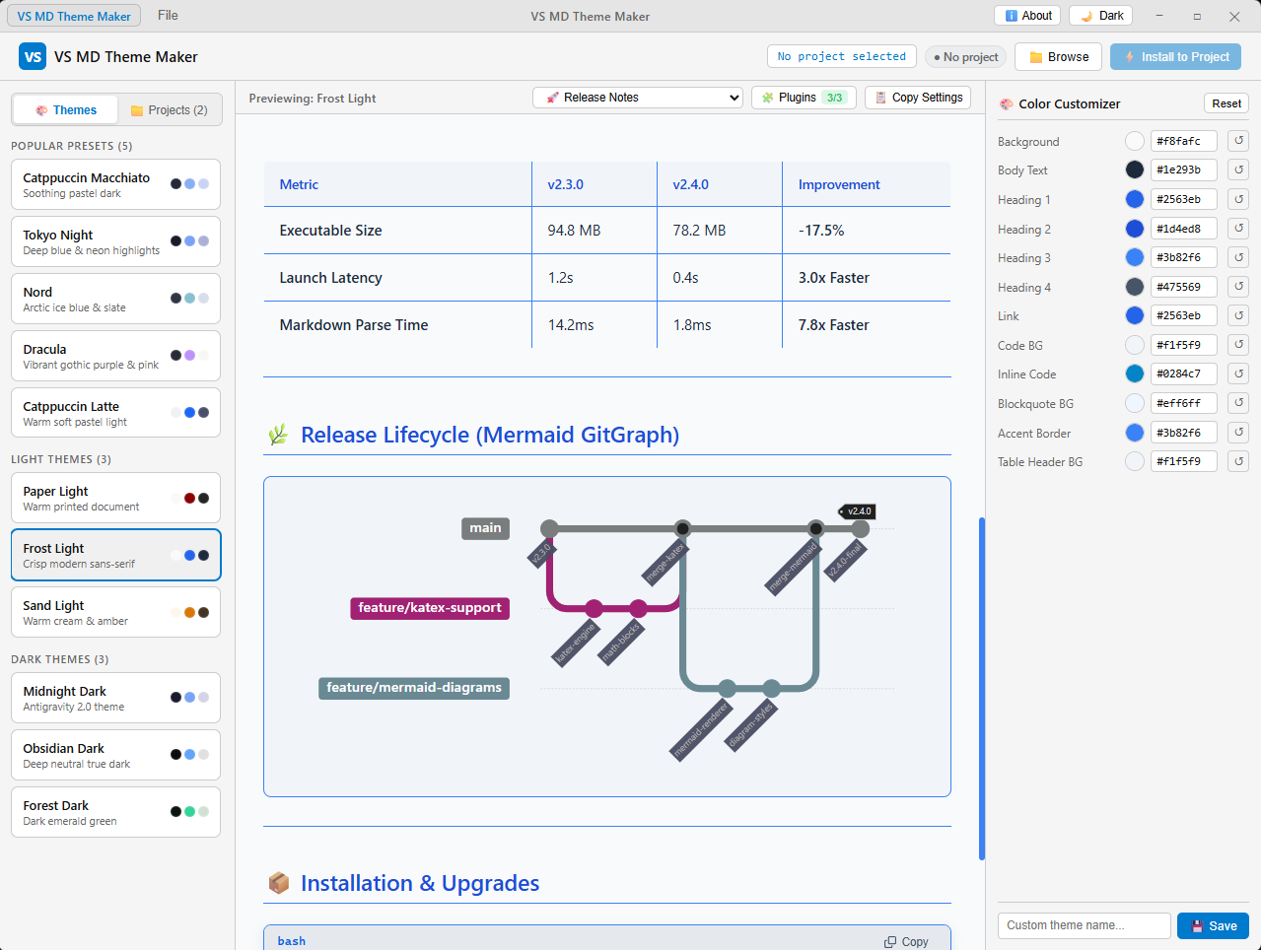Image resolution: width=1261 pixels, height=950 pixels.
Task: Reset the Body Text color value
Action: [x=1239, y=170]
